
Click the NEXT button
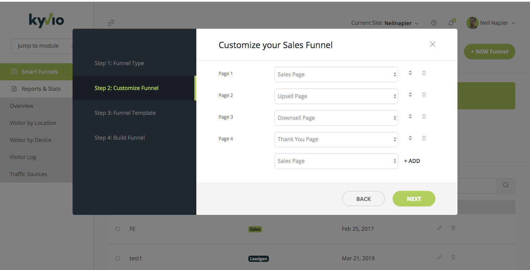(414, 199)
